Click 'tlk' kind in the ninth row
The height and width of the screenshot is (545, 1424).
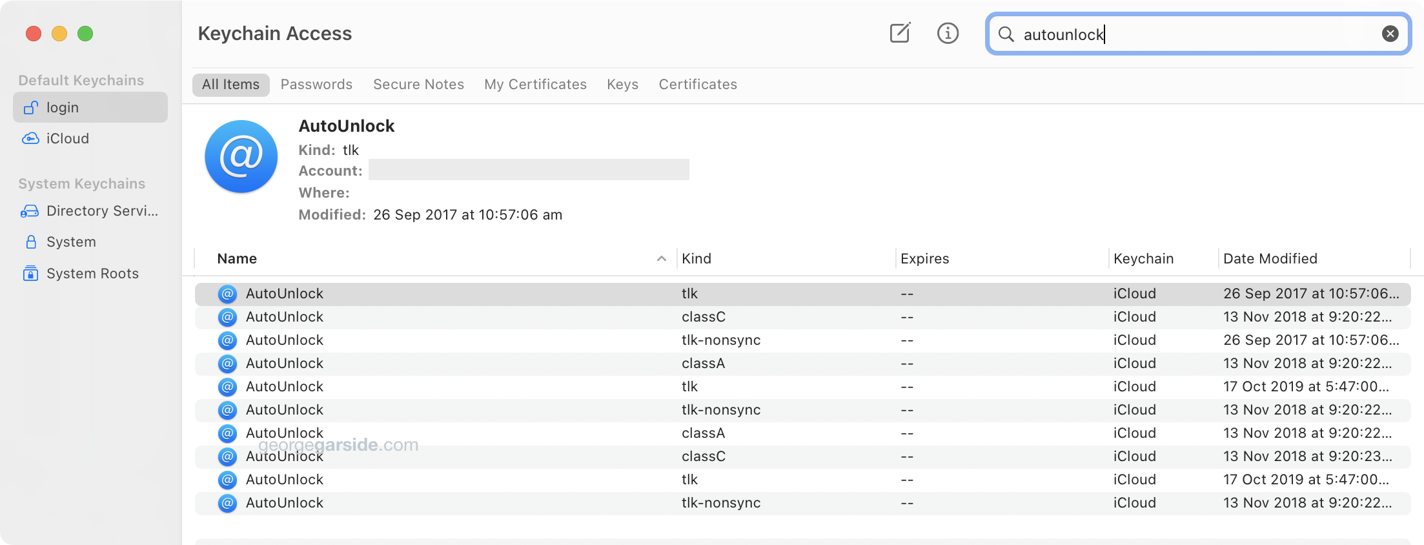[x=690, y=480]
